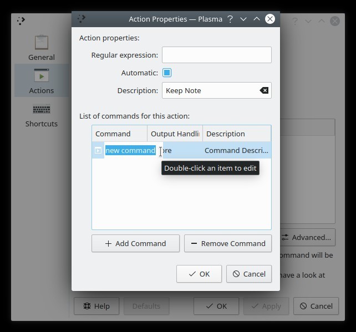Maximize Action Properties using the up chevron

click(x=257, y=19)
